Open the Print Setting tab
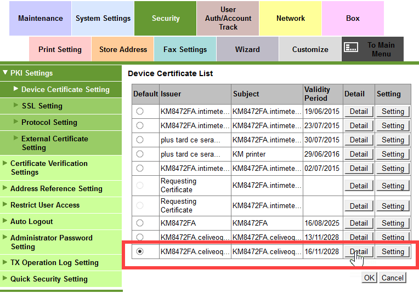Screen dimensions: 419x293 pyautogui.click(x=60, y=49)
